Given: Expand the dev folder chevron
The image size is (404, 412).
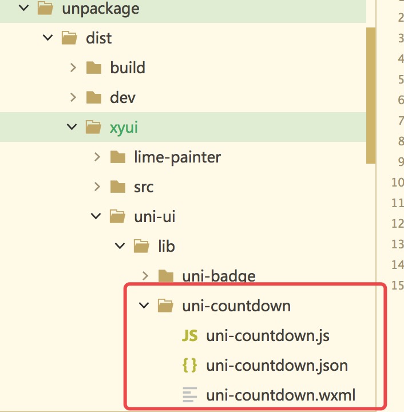Looking at the screenshot, I should [x=72, y=97].
